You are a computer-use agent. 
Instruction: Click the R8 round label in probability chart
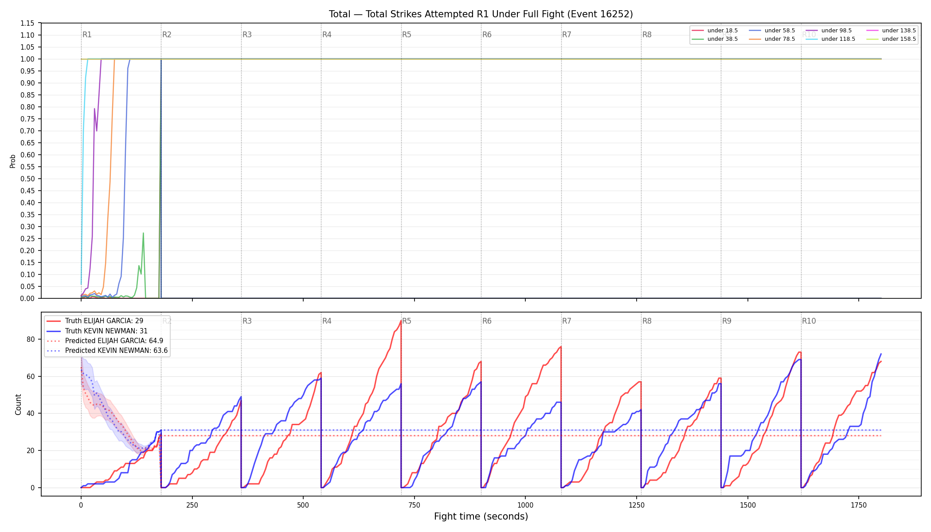point(647,35)
